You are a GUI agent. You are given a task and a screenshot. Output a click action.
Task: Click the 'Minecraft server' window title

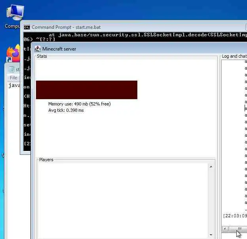[59, 49]
